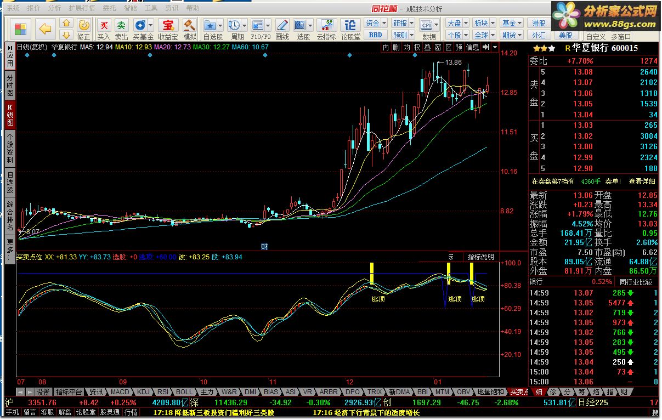The image size is (662, 420).
Task: Toggle the 权 adjustment option
Action: (417, 48)
